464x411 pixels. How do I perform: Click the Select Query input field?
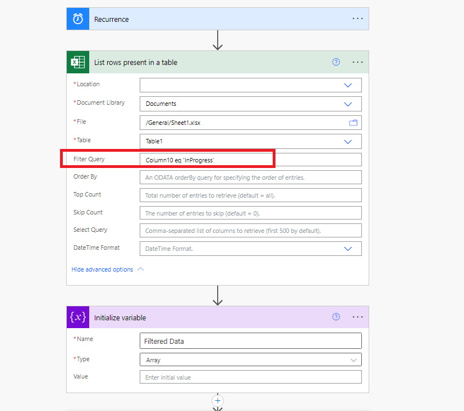click(251, 231)
